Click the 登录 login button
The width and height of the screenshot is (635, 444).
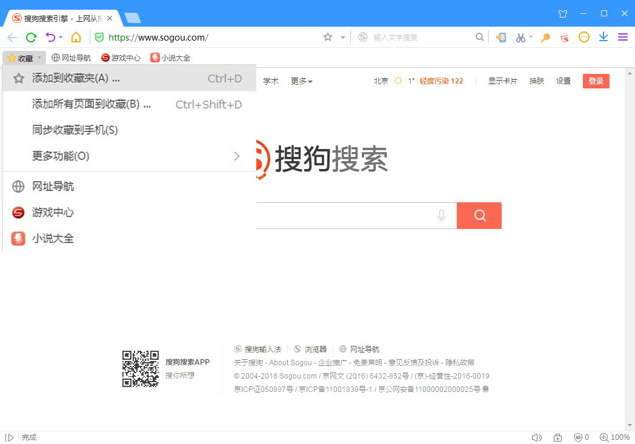[x=596, y=81]
